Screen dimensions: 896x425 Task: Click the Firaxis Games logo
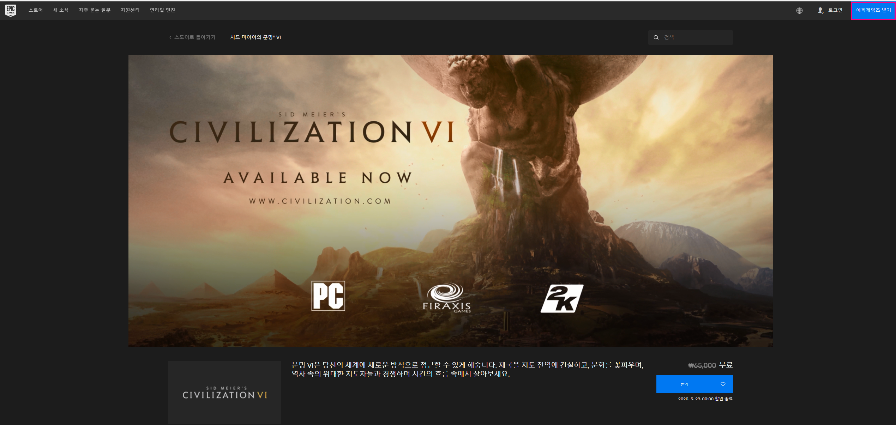point(447,298)
